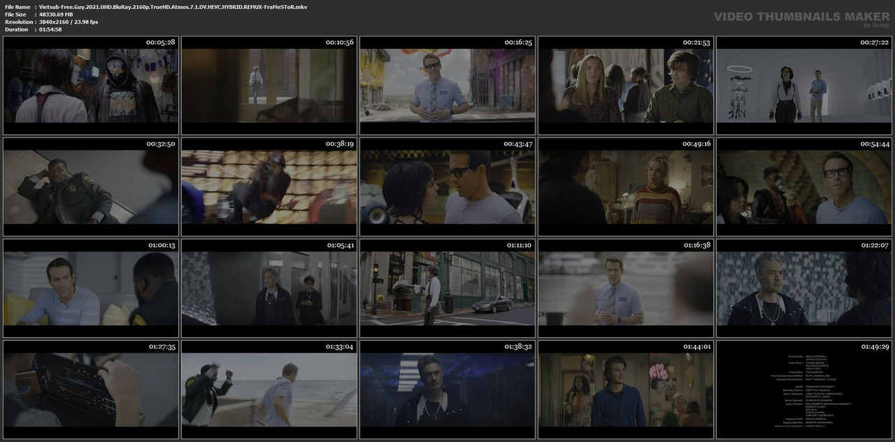Viewport: 895px width, 442px height.
Task: Open the thumbnail at 00:16:25
Action: [447, 85]
